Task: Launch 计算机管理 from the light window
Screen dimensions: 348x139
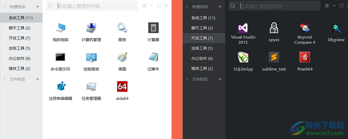Action: (x=91, y=28)
